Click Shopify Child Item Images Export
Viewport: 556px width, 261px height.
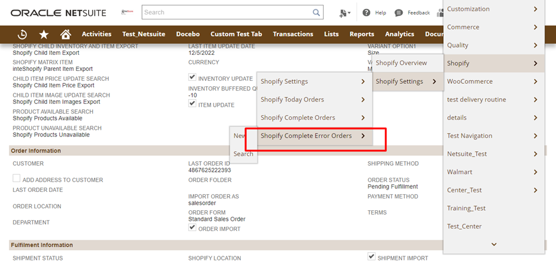pos(56,102)
